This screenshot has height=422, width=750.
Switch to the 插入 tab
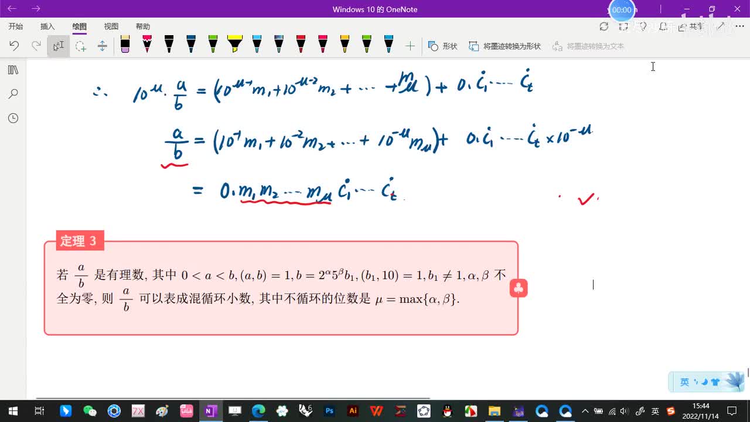point(47,26)
